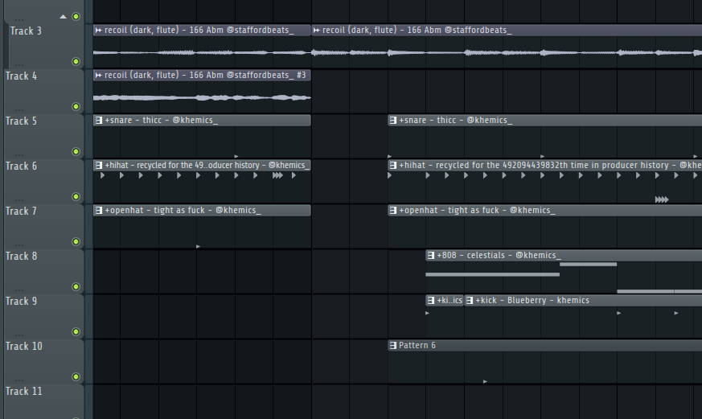Select short +ki..ics clip title

[x=450, y=300]
